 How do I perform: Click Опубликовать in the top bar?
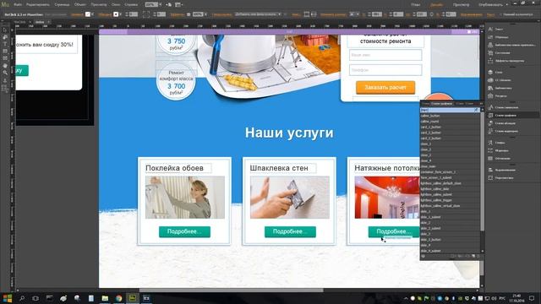pos(491,5)
